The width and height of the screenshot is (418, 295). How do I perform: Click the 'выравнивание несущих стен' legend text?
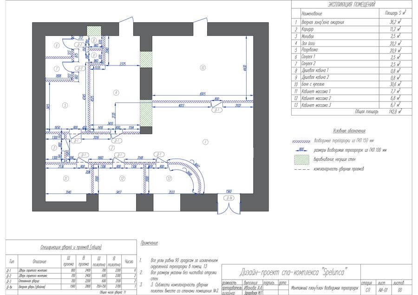334,160
